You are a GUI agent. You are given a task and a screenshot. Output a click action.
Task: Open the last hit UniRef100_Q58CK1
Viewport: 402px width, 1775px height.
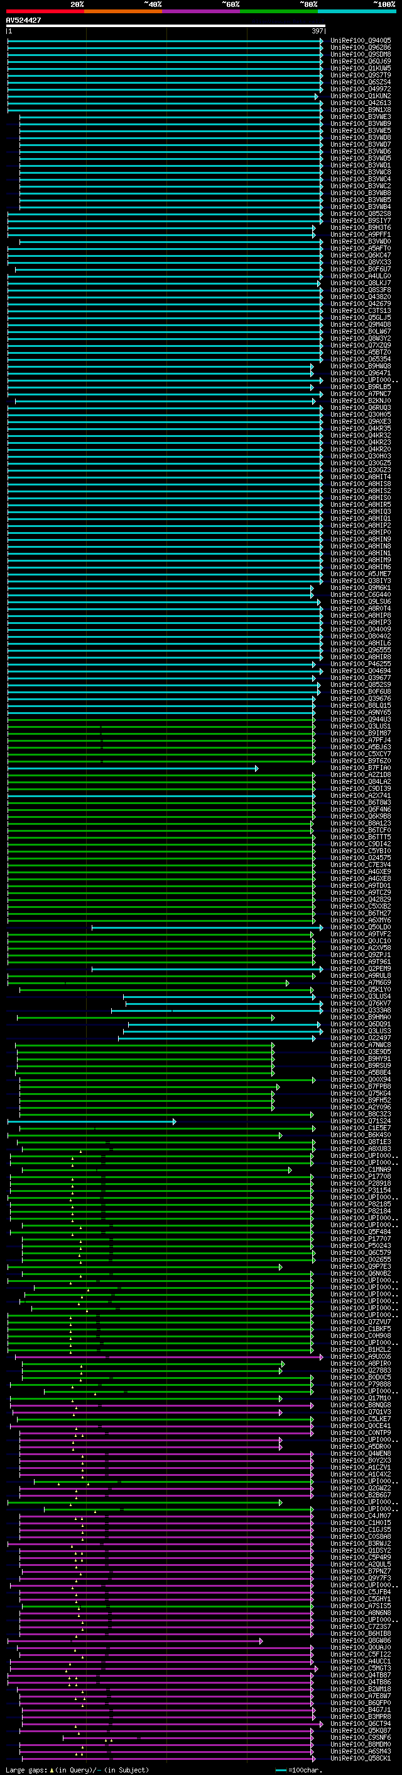click(361, 1758)
